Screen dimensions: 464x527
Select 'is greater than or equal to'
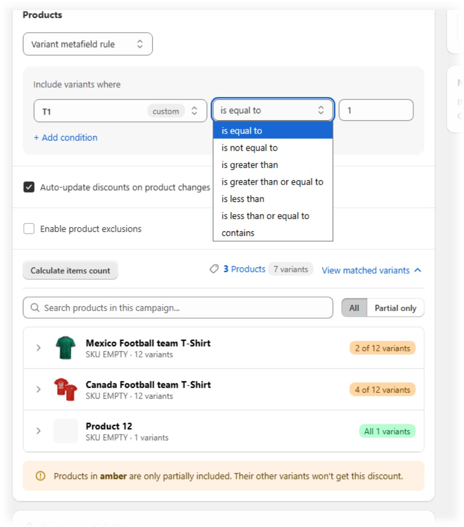click(273, 182)
